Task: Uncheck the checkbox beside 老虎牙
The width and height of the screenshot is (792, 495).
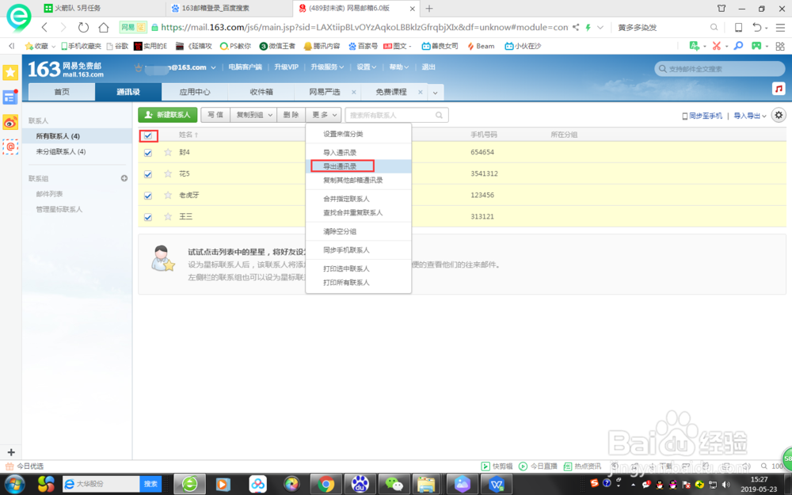Action: (x=147, y=195)
